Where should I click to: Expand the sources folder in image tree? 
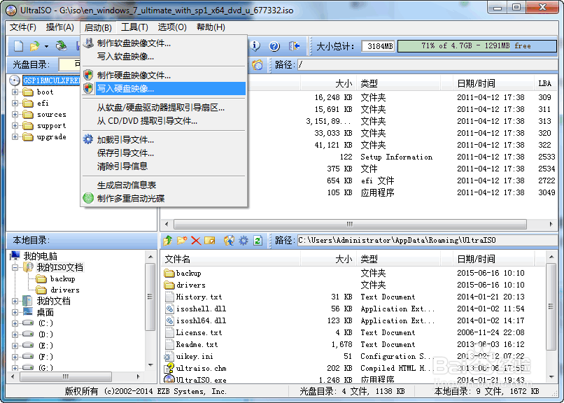[15, 114]
